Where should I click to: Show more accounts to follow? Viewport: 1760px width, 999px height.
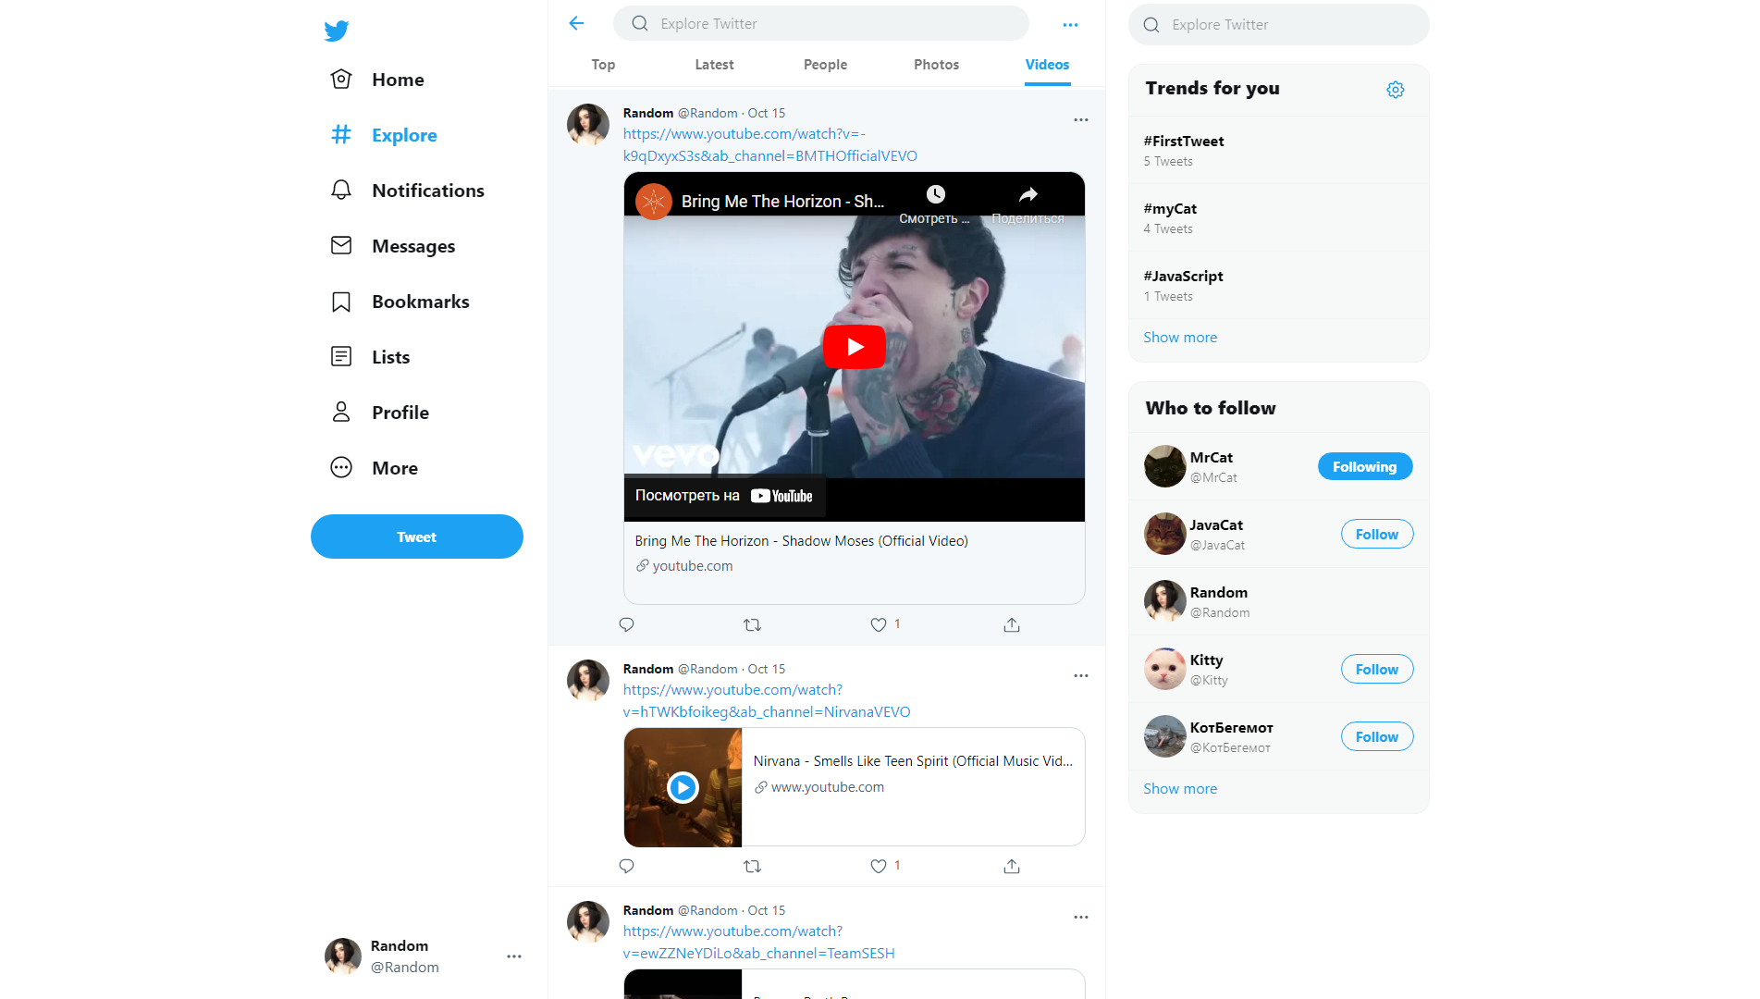tap(1180, 789)
